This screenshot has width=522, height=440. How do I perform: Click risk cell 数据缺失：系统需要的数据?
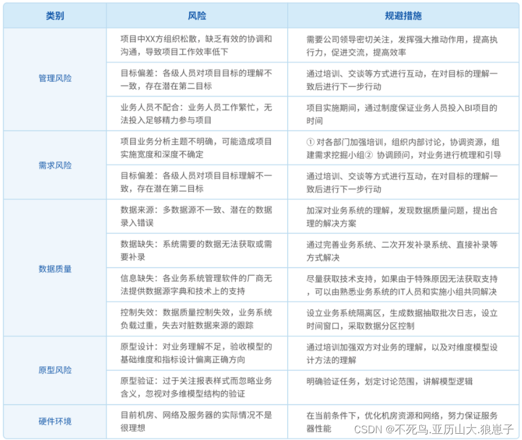197,250
